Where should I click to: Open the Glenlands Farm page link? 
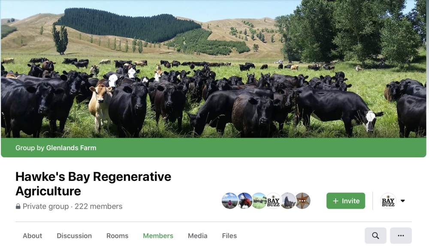coord(71,148)
